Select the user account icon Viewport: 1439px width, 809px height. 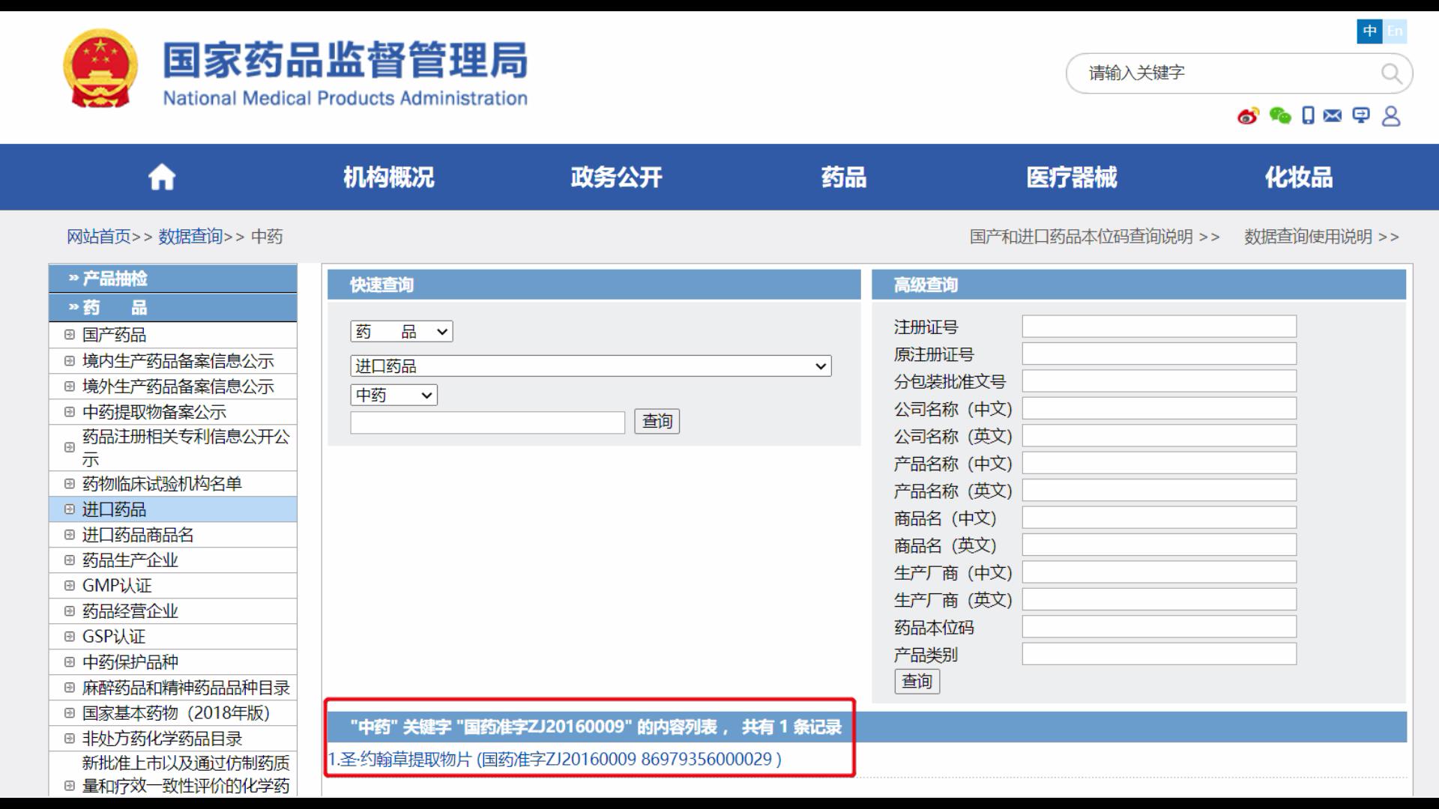point(1391,116)
